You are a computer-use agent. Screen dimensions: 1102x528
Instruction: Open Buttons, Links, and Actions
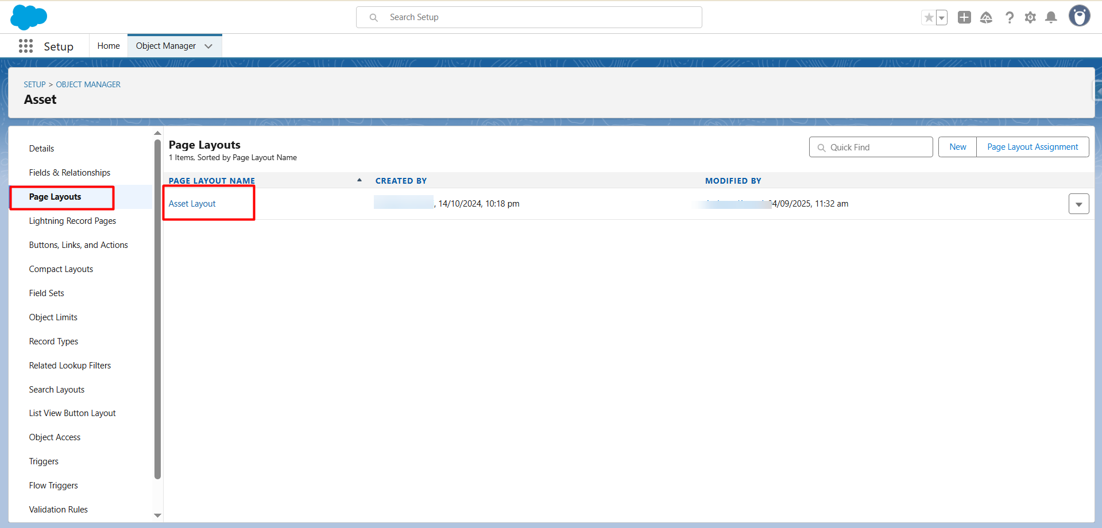(x=79, y=245)
